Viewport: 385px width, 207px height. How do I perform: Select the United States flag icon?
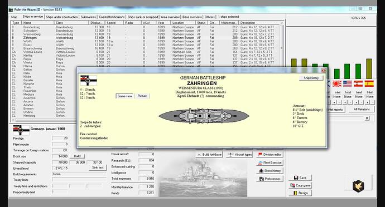coord(348,84)
